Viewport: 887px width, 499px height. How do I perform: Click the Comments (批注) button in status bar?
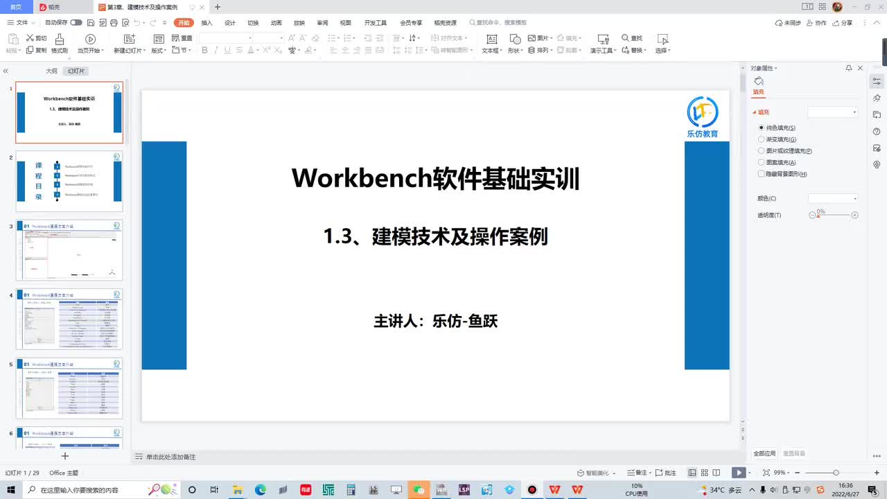pyautogui.click(x=666, y=473)
